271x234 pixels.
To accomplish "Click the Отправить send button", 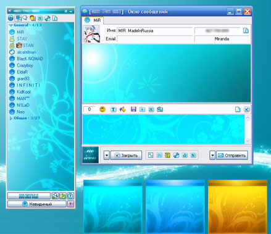I will point(232,156).
